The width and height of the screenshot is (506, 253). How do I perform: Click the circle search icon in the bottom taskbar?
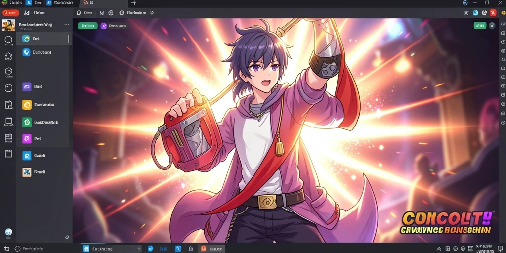pos(17,249)
